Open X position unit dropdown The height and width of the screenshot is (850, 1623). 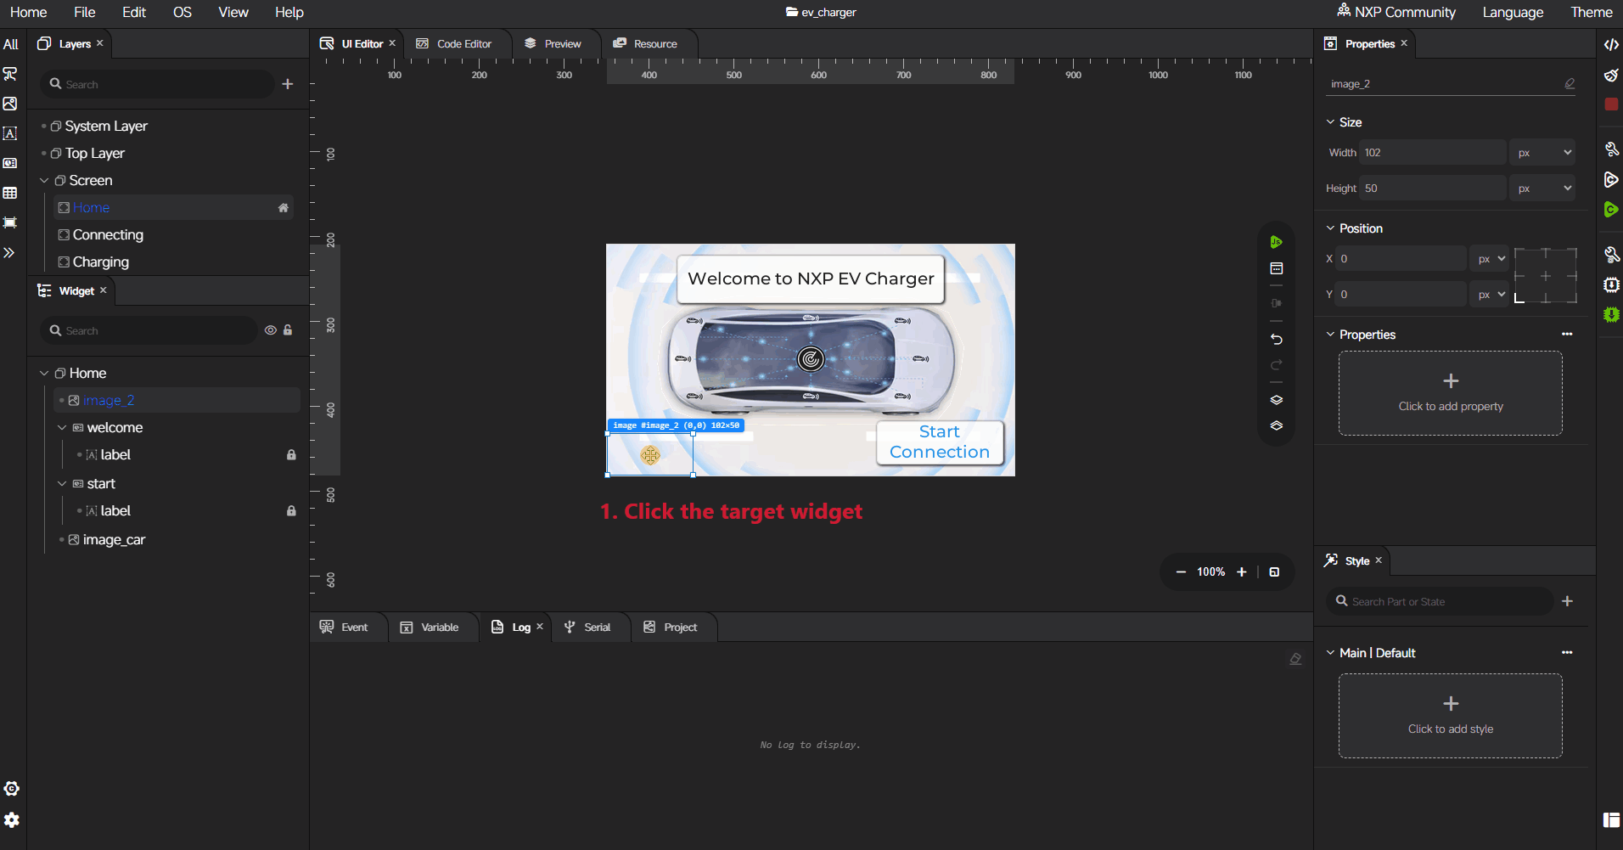(x=1490, y=259)
